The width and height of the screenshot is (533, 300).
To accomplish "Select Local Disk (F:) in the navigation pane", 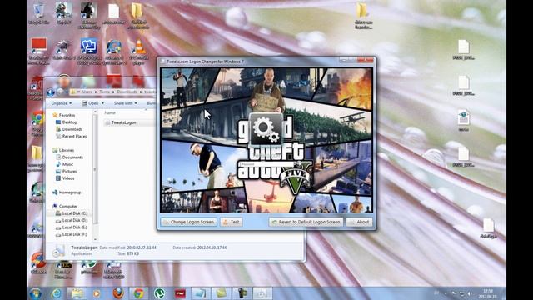I will pos(72,234).
